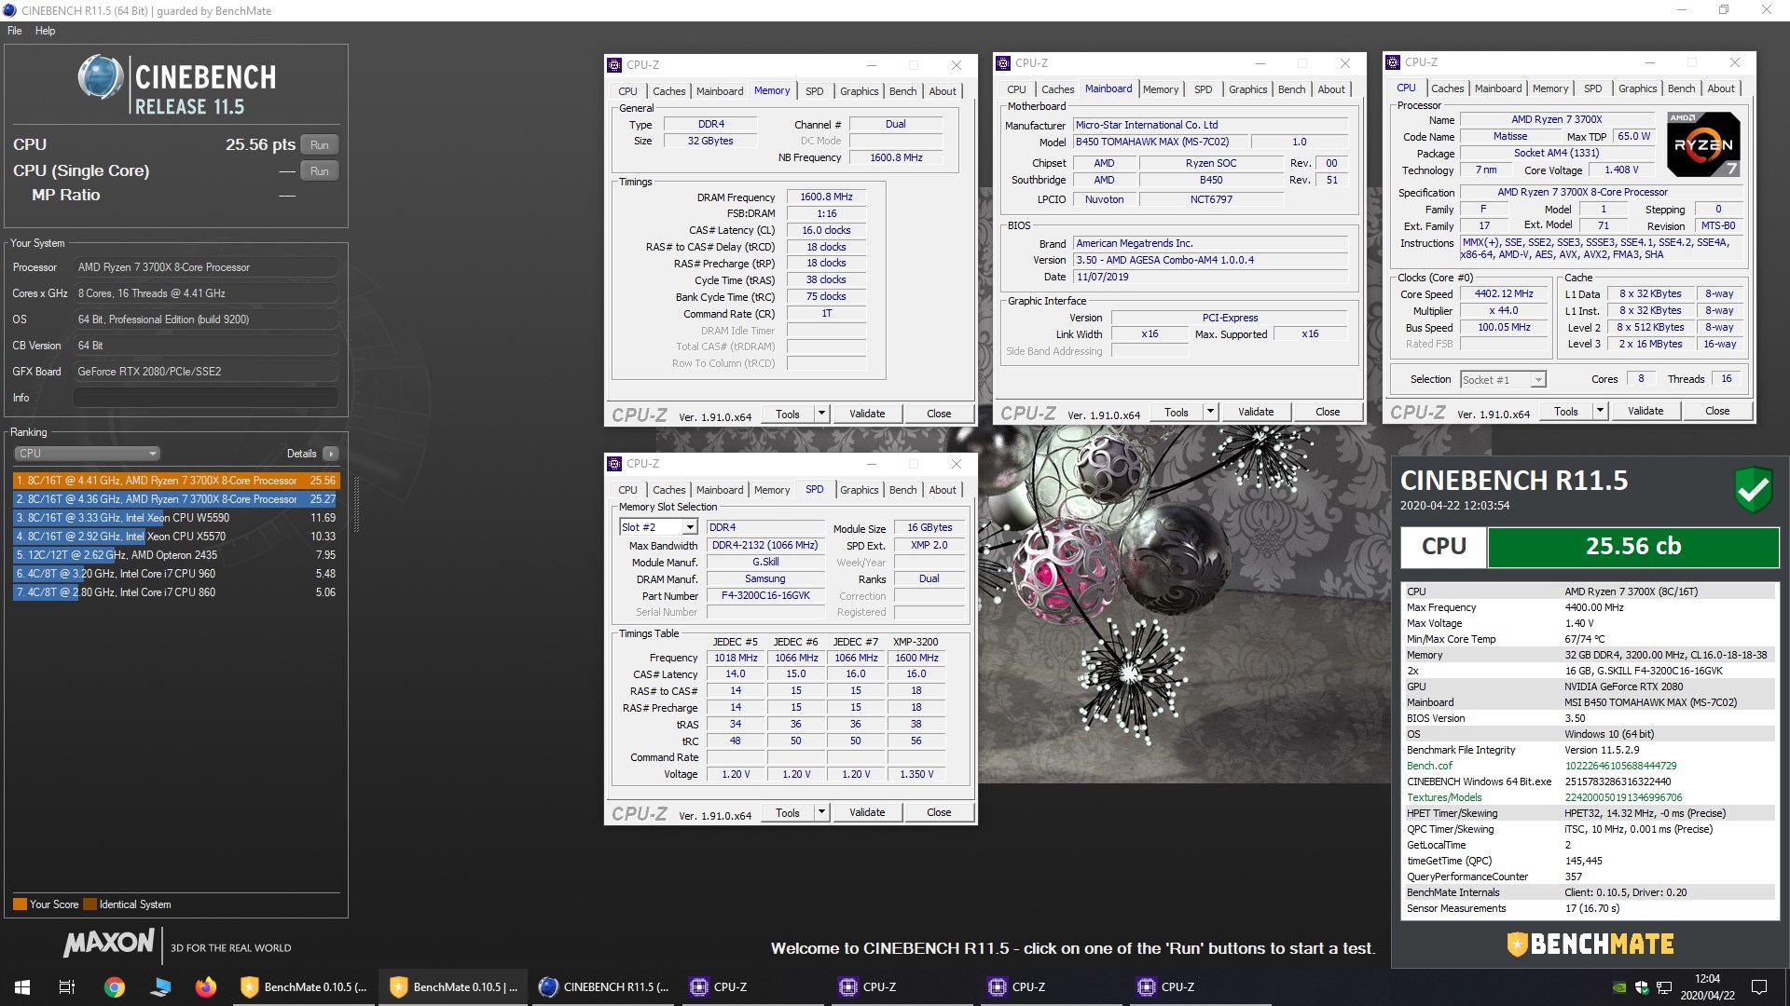1790x1006 pixels.
Task: Switch to the fourth CPU-Z taskbar item
Action: [x=1201, y=986]
